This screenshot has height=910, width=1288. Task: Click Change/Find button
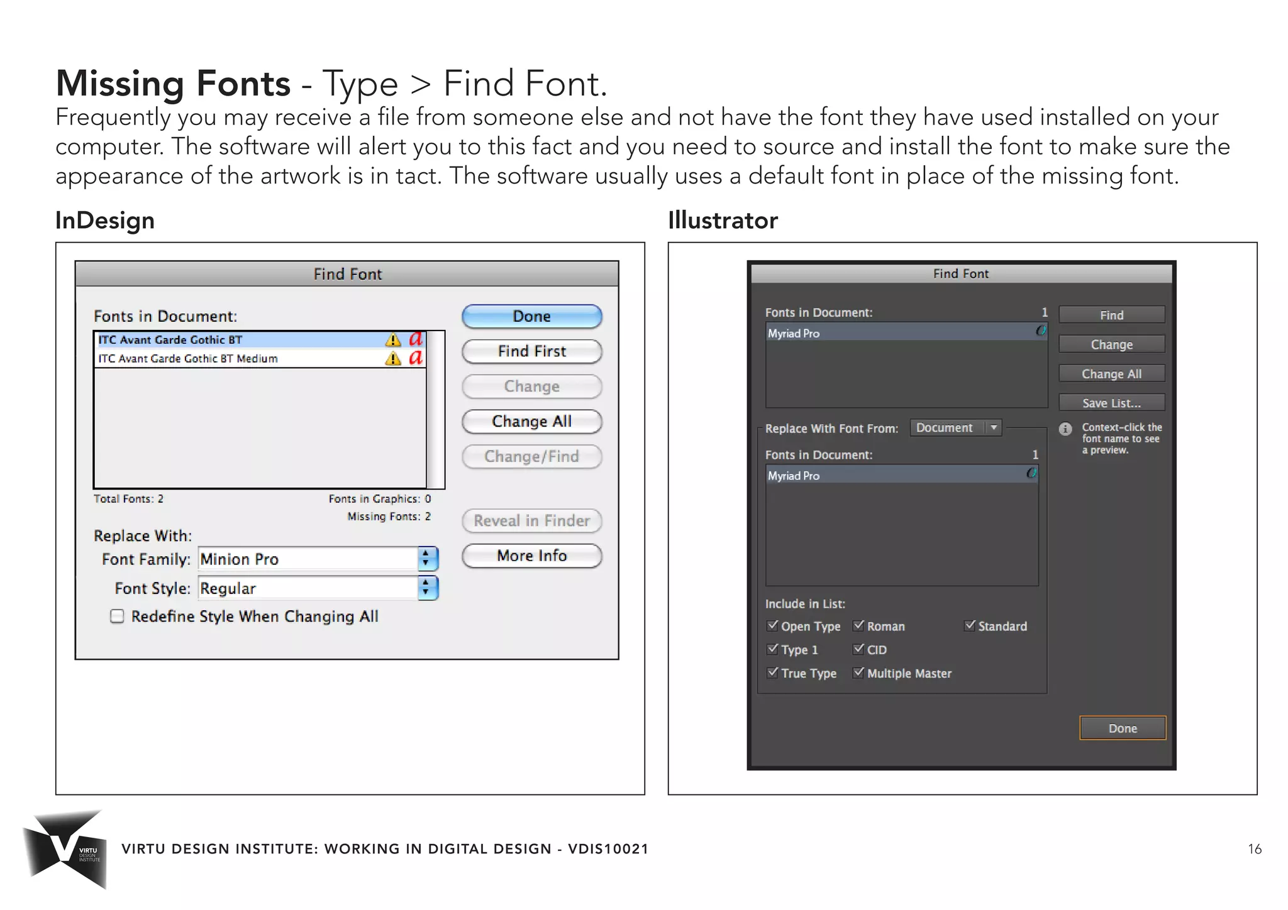pyautogui.click(x=532, y=457)
